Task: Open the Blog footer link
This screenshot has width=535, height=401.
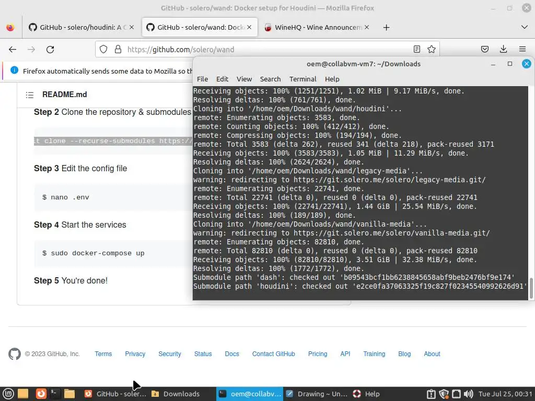Action: (404, 354)
